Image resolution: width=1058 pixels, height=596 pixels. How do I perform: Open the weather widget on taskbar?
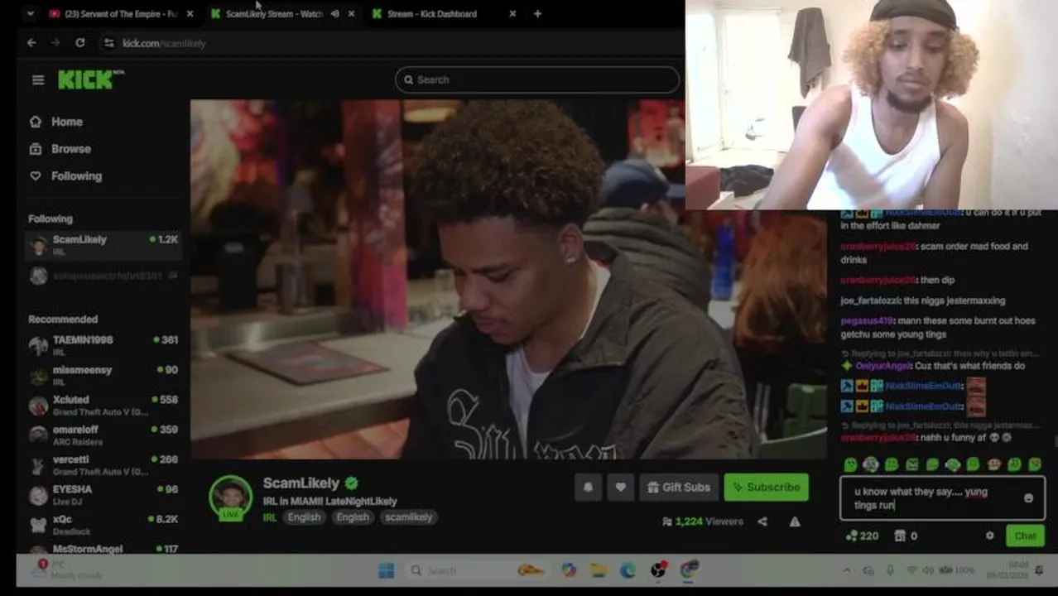click(66, 570)
